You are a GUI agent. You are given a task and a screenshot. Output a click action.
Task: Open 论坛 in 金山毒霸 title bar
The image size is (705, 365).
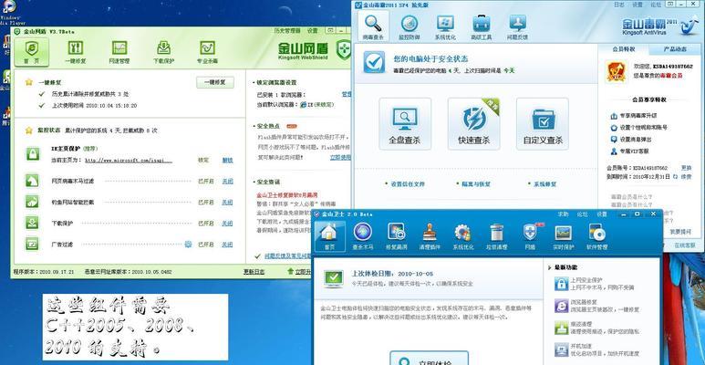click(x=656, y=5)
